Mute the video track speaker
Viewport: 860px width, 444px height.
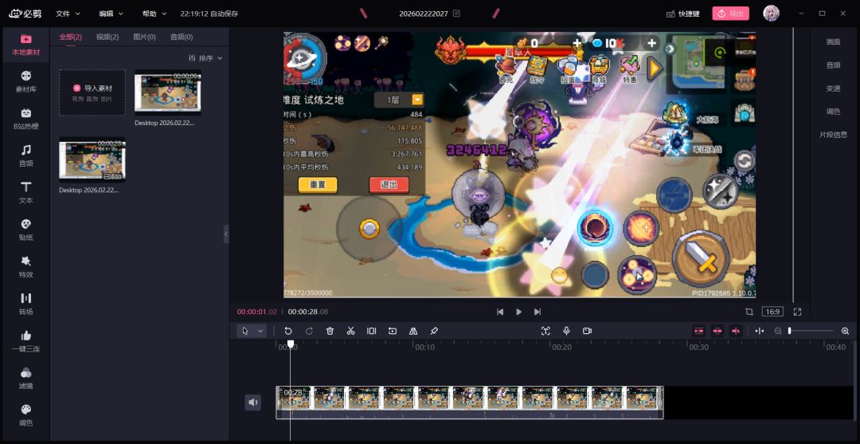point(253,403)
